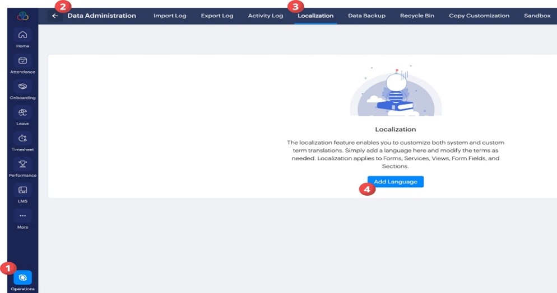Open the Attendance module icon

[x=22, y=61]
